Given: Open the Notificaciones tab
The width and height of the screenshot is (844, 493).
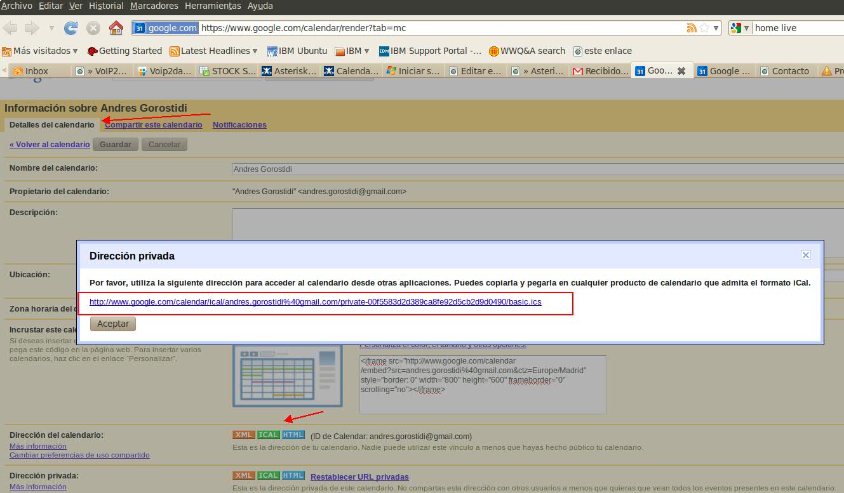Looking at the screenshot, I should point(239,125).
